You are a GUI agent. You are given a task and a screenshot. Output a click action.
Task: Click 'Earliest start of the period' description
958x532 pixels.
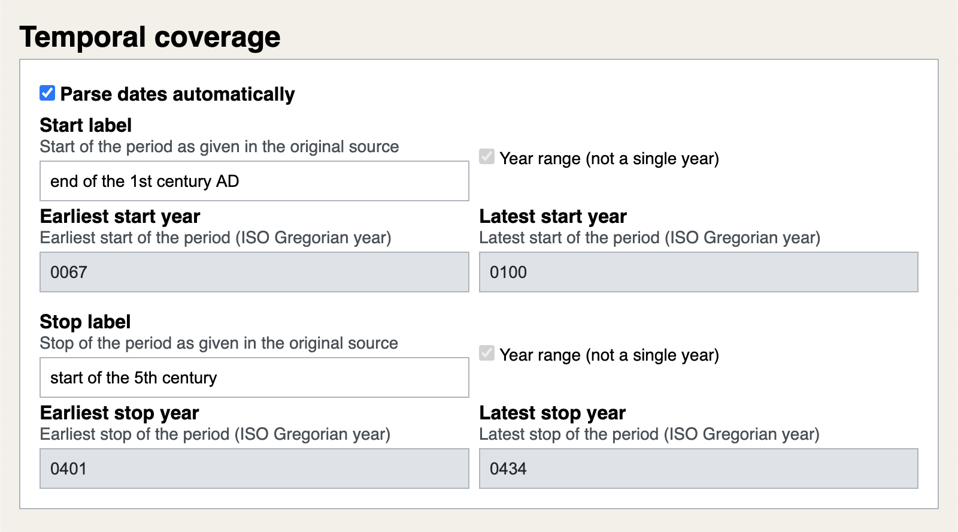coord(216,238)
